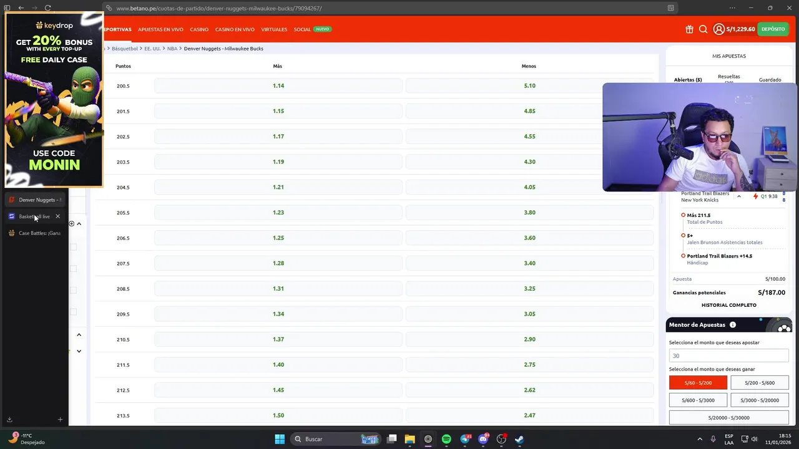Bet Menos 205.5 at odds 3.80
This screenshot has width=799, height=449.
(x=529, y=213)
